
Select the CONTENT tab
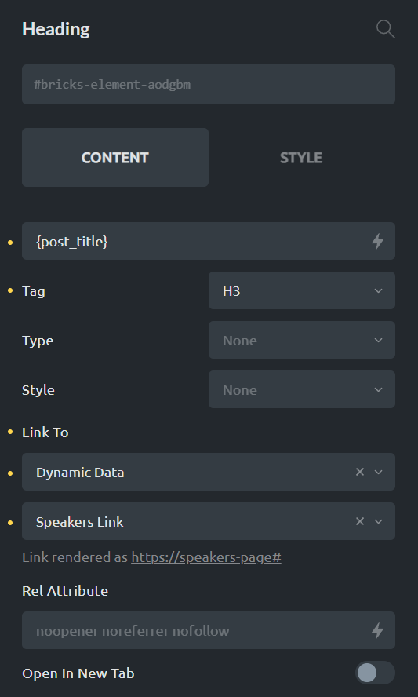coord(115,157)
